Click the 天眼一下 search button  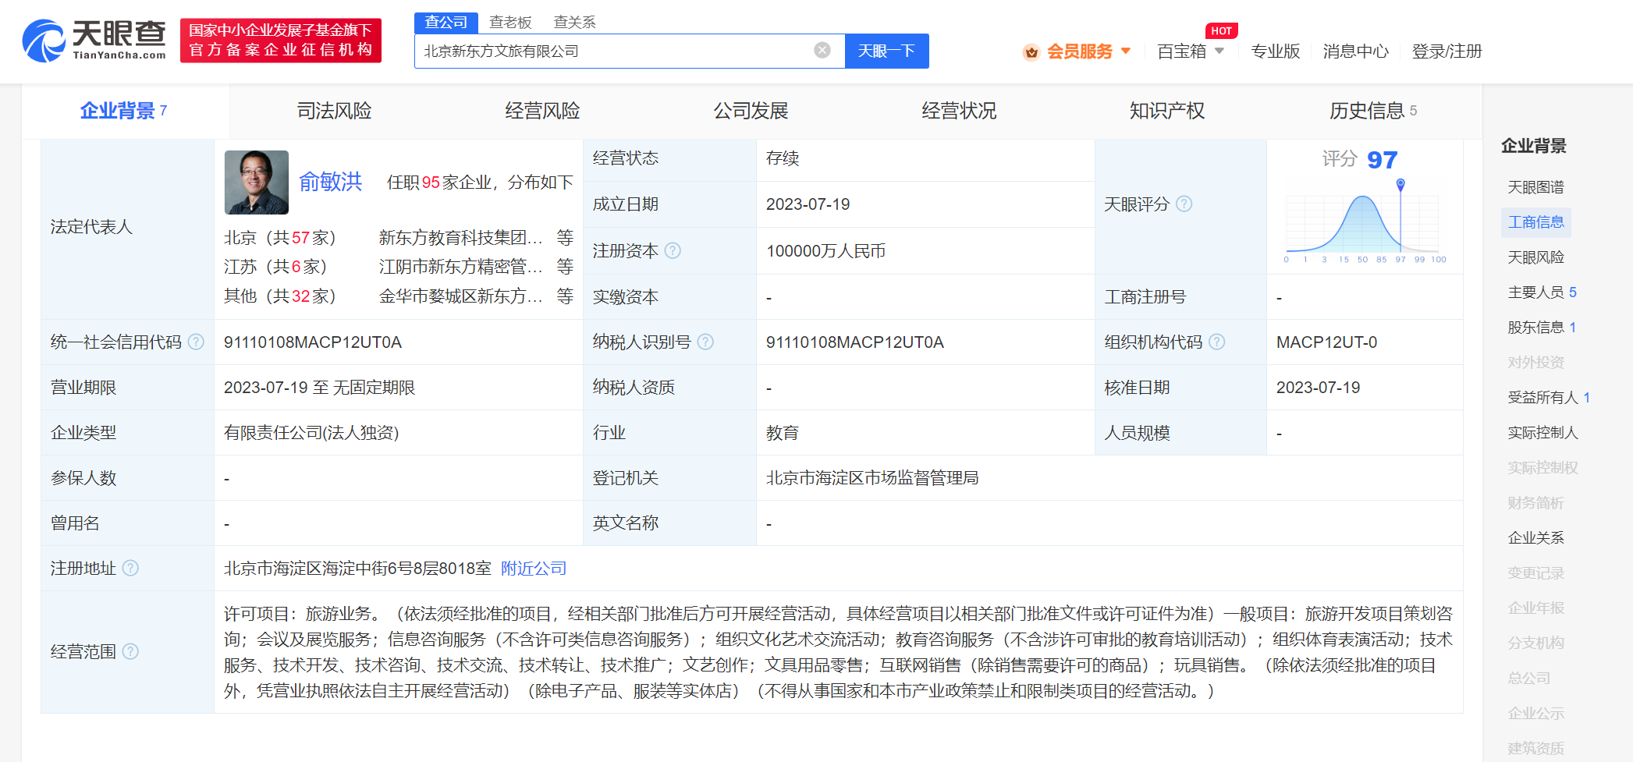coord(886,51)
